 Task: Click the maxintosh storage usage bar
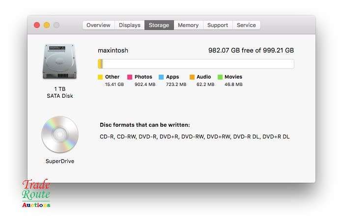coord(196,64)
